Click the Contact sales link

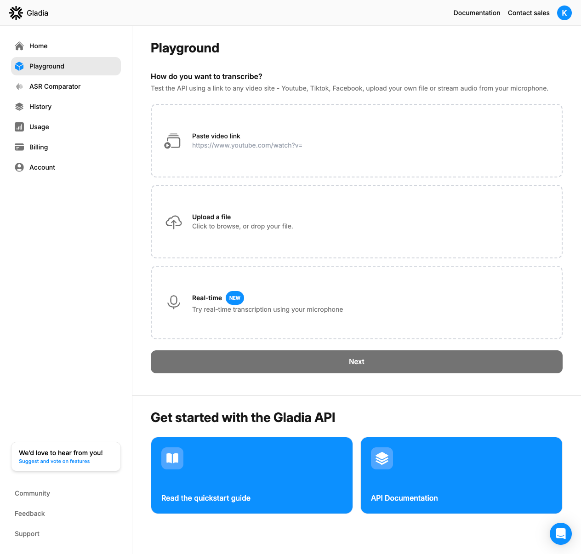pyautogui.click(x=529, y=13)
